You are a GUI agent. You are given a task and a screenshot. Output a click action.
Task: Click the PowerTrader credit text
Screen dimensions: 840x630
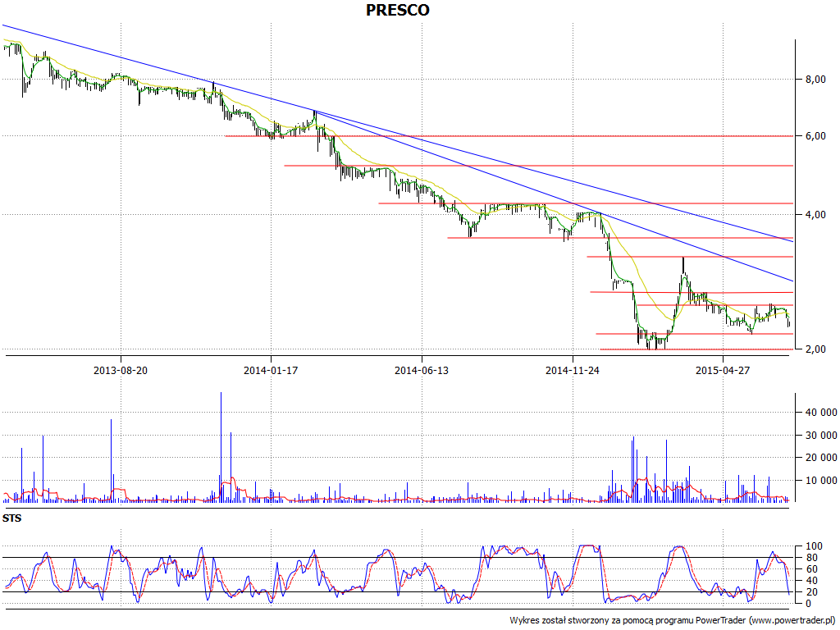click(673, 620)
